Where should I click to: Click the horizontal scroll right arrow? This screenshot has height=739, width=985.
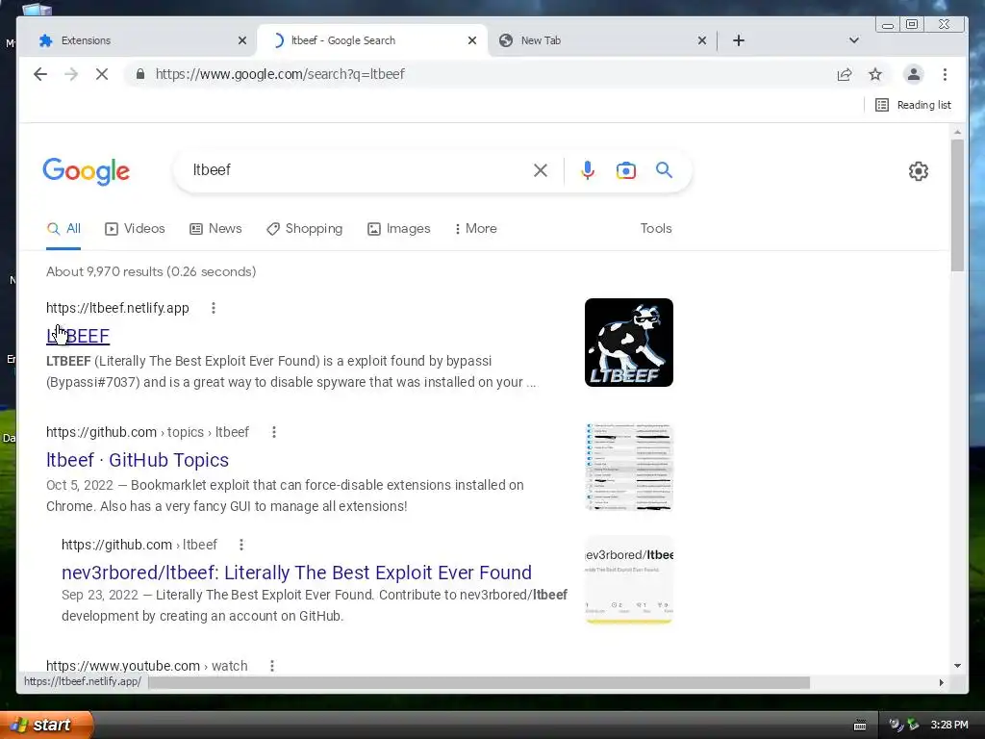[941, 682]
